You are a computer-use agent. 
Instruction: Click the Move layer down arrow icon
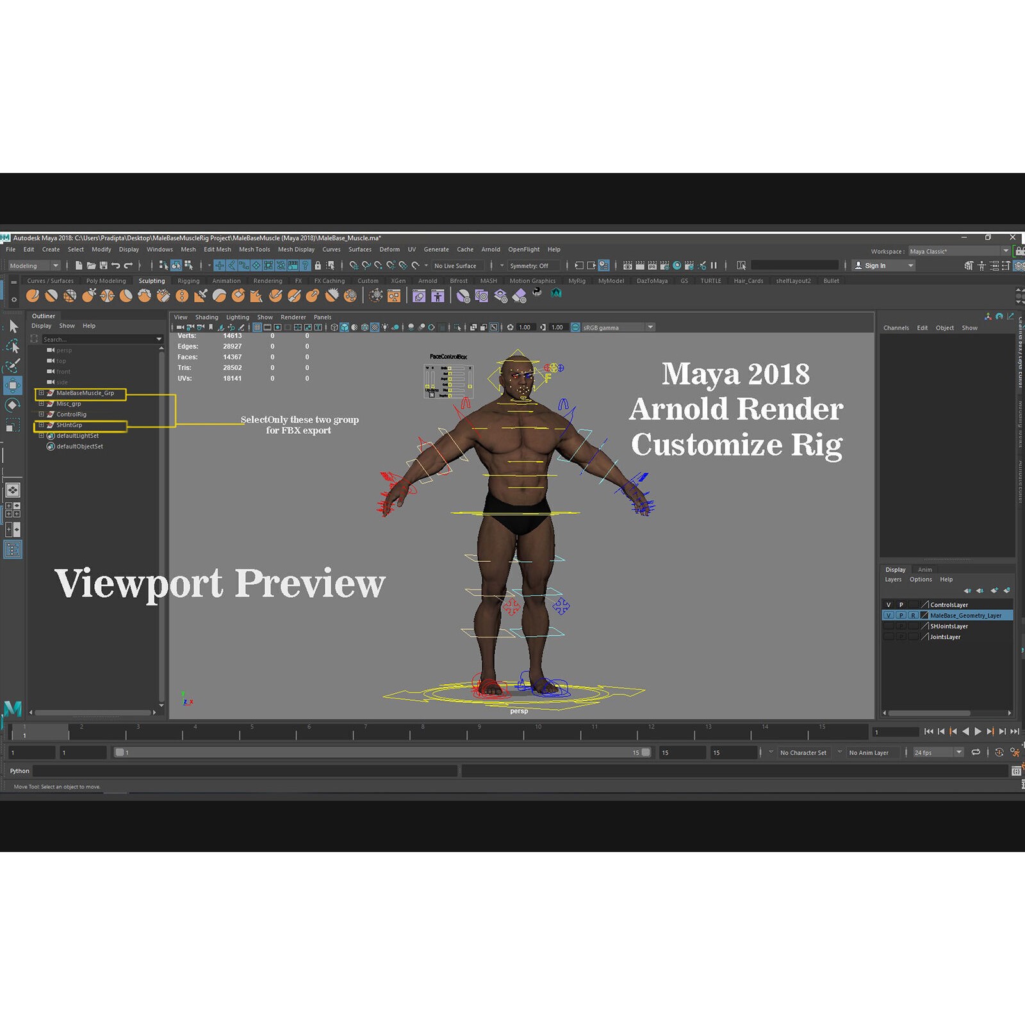980,591
